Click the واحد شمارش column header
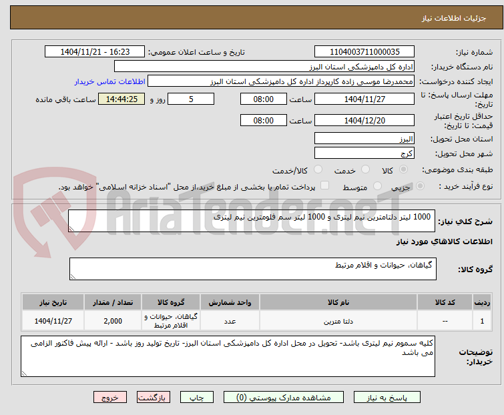Screen dimensions: 504x415 point(230,302)
